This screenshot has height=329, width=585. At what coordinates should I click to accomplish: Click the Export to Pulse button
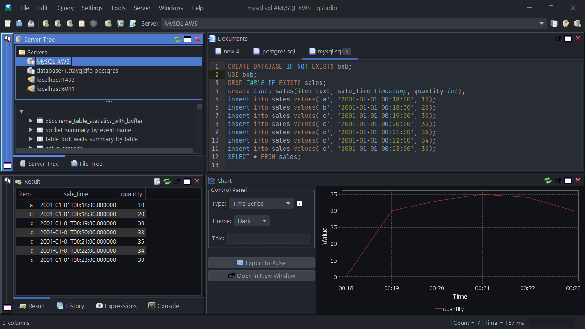click(x=261, y=263)
